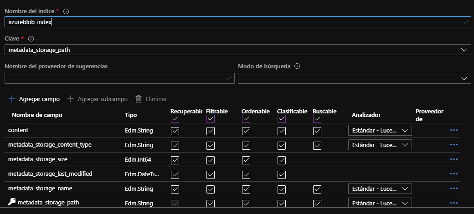The image size is (474, 214).
Task: Click info icon next to Modo de búsqueda
Action: [297, 66]
